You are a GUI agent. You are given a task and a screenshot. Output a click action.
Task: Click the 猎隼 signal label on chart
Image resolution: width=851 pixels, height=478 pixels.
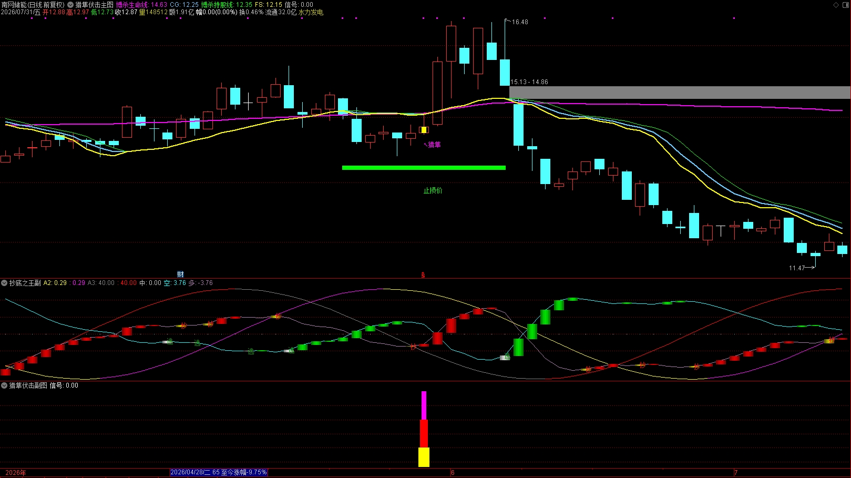pyautogui.click(x=434, y=145)
